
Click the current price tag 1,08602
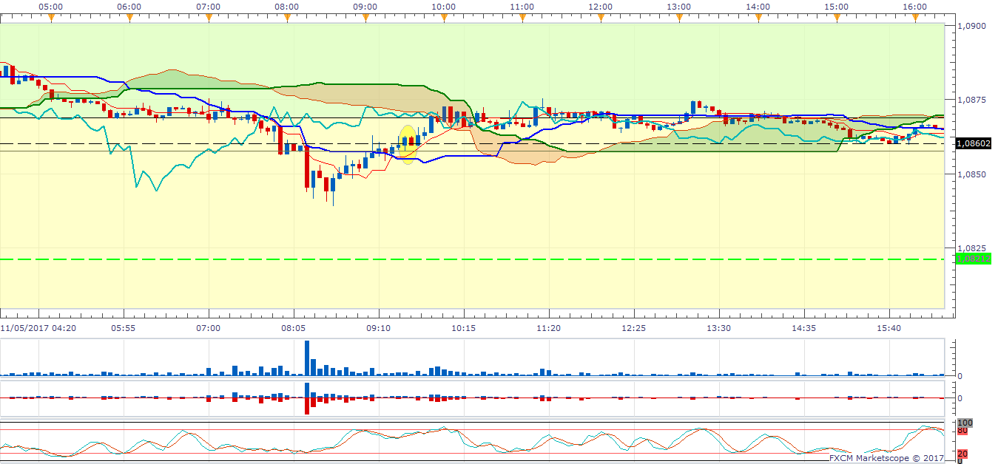click(x=973, y=143)
